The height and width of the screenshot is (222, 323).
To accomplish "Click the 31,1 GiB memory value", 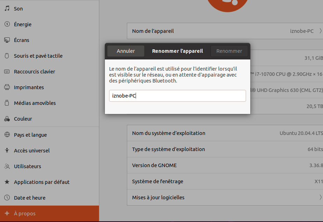I will [314, 58].
